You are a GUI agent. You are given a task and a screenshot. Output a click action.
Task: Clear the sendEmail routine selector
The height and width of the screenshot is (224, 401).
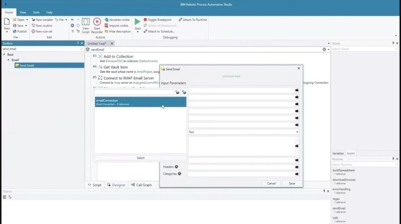point(324,49)
